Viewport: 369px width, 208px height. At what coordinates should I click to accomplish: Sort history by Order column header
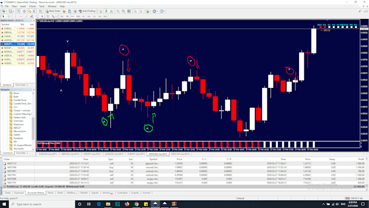(x=7, y=159)
